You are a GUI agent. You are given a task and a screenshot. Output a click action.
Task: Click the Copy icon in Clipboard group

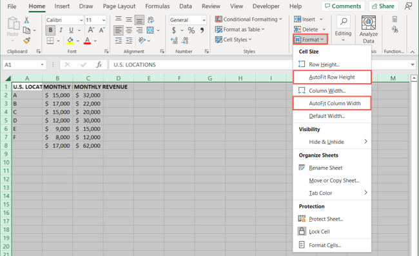(x=26, y=30)
